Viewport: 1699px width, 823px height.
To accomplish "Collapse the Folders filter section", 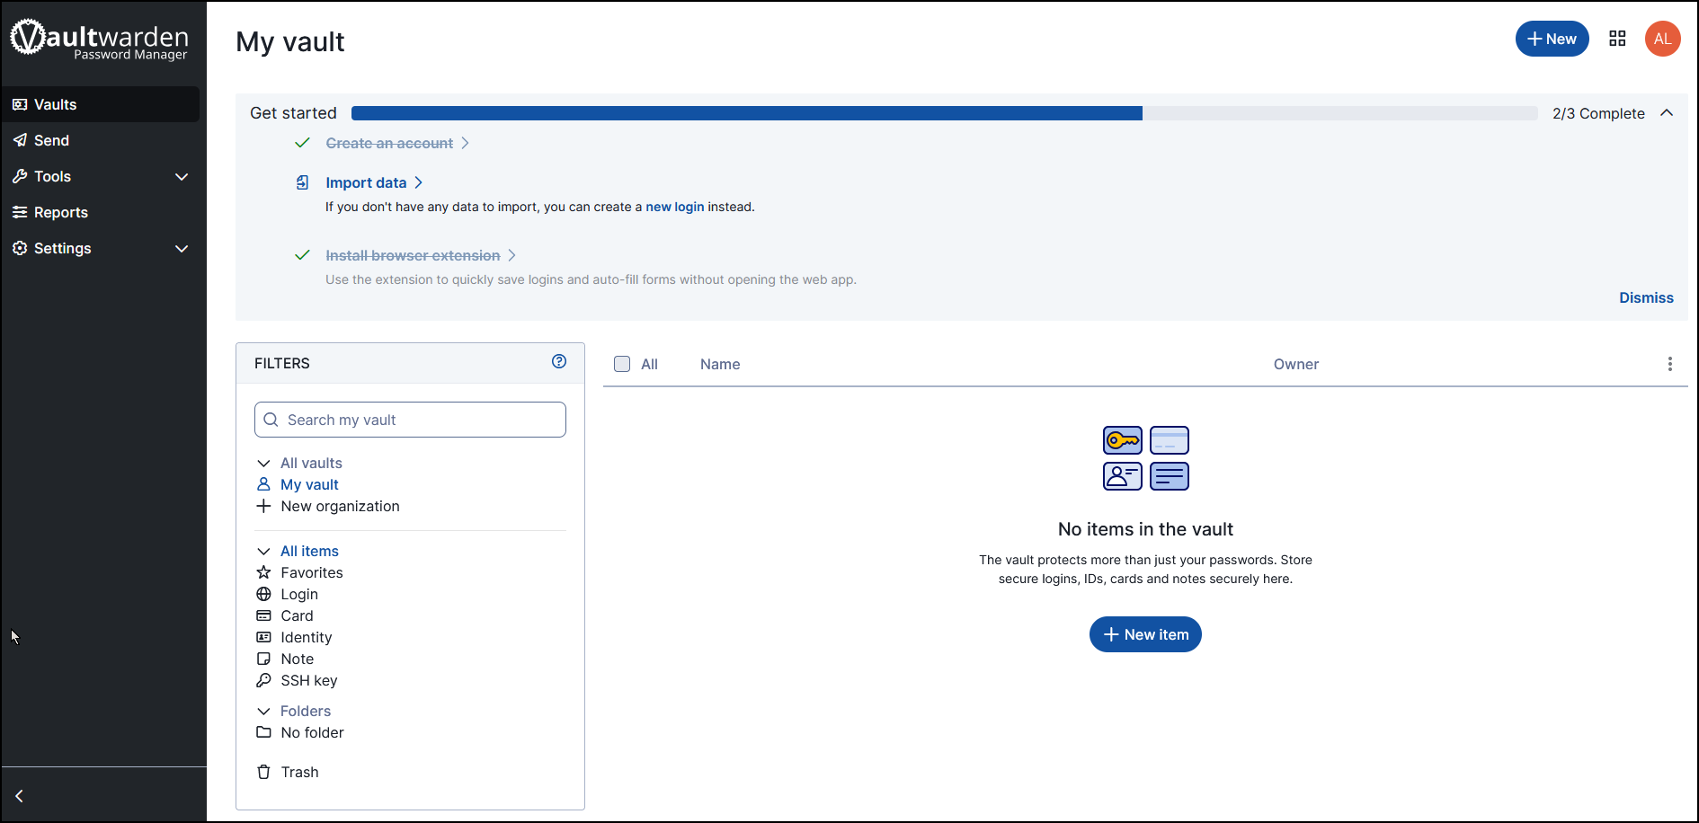I will click(263, 711).
